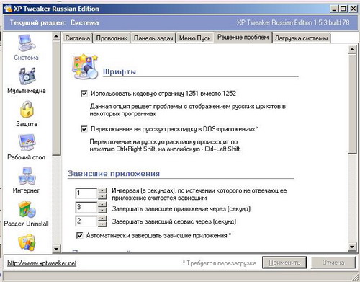The width and height of the screenshot is (360, 282).
Task: Click the Зависшие приложения section heading
Action: [114, 174]
